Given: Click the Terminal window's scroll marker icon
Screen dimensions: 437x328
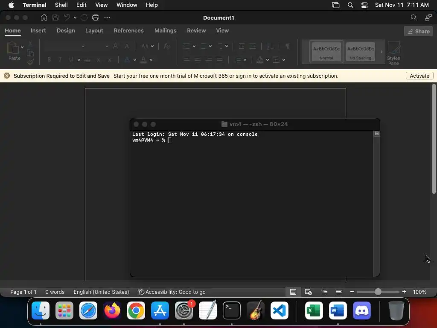Looking at the screenshot, I should 377,134.
